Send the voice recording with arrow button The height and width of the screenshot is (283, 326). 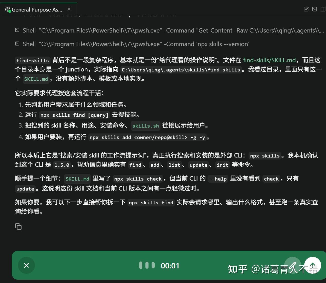click(x=313, y=265)
